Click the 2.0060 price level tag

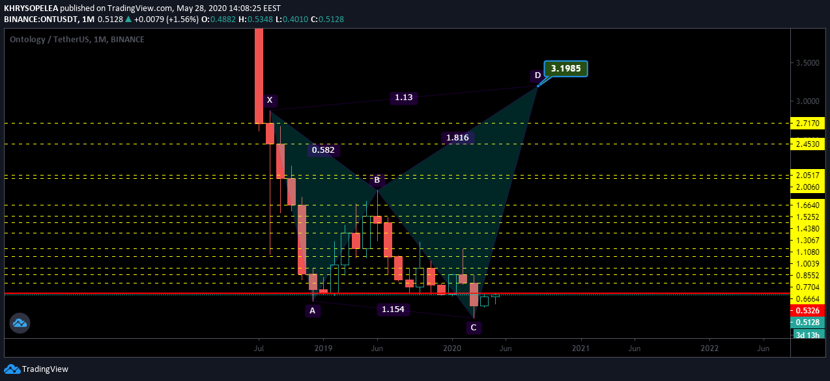click(x=809, y=187)
